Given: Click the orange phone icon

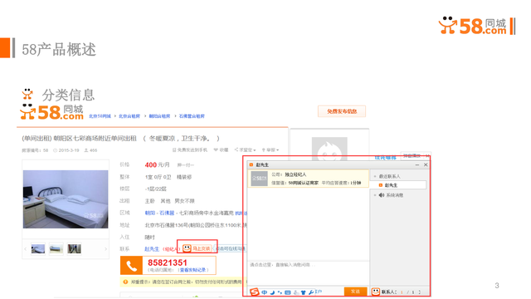Looking at the screenshot, I should pos(131,266).
